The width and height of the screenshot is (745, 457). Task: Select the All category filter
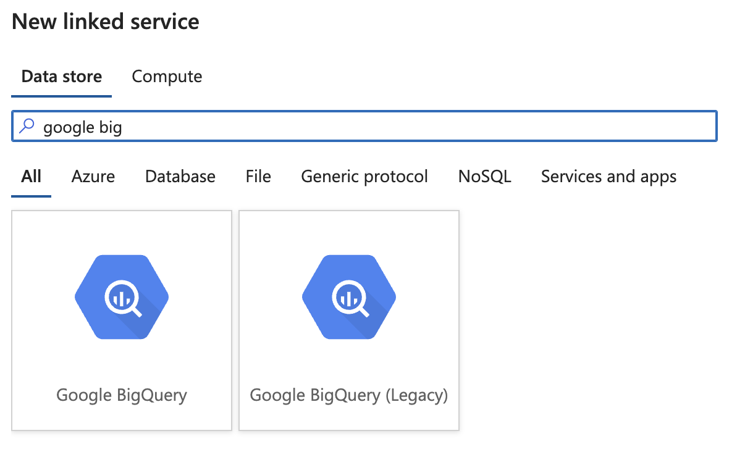click(x=32, y=177)
